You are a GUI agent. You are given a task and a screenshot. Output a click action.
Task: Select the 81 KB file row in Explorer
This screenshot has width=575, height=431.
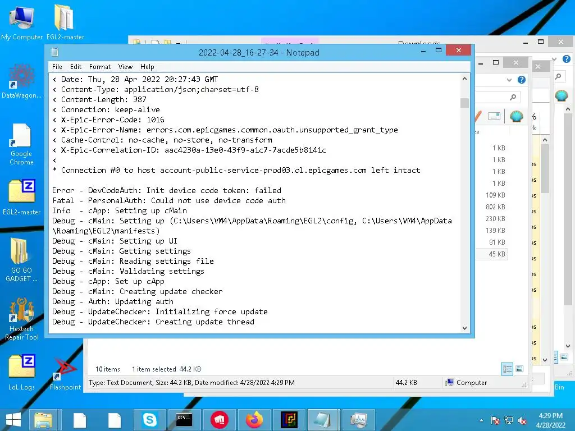pos(491,242)
